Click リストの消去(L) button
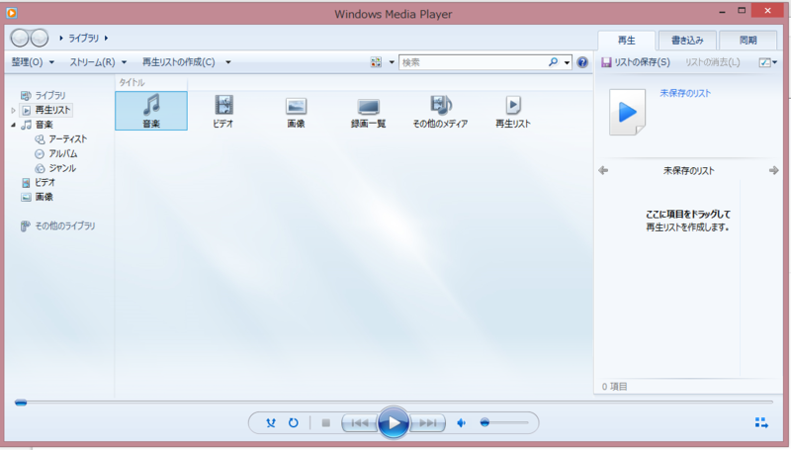 pos(712,62)
